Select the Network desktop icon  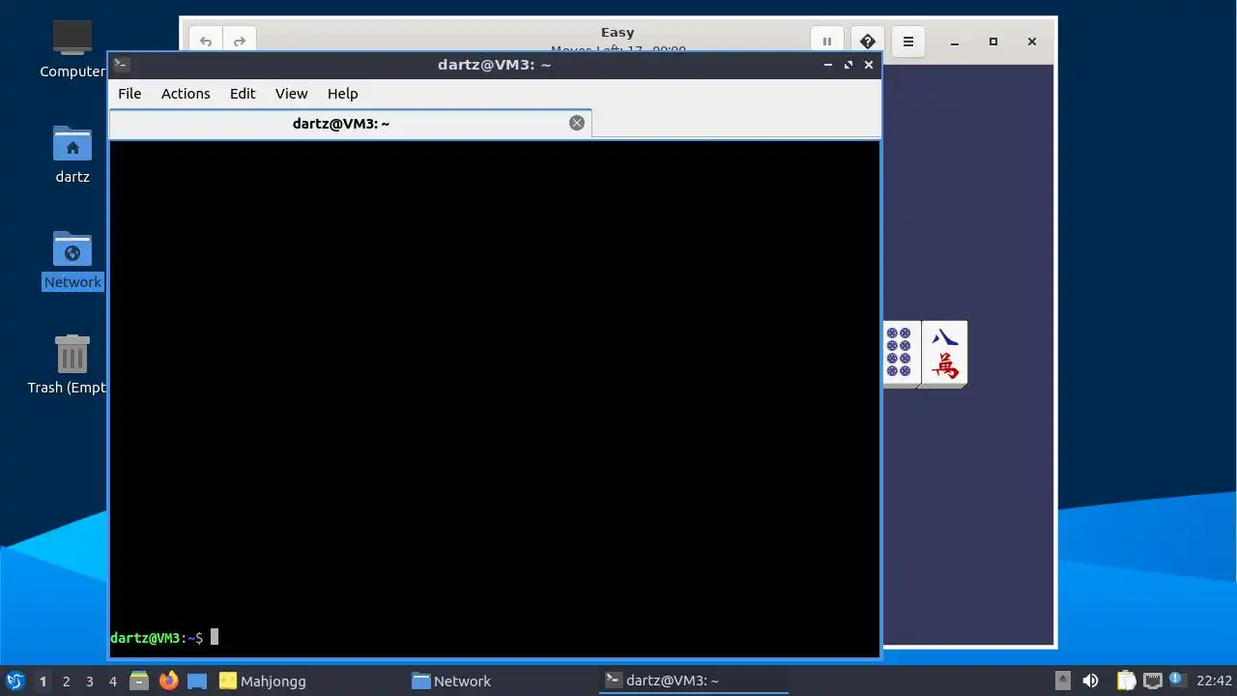pos(72,259)
